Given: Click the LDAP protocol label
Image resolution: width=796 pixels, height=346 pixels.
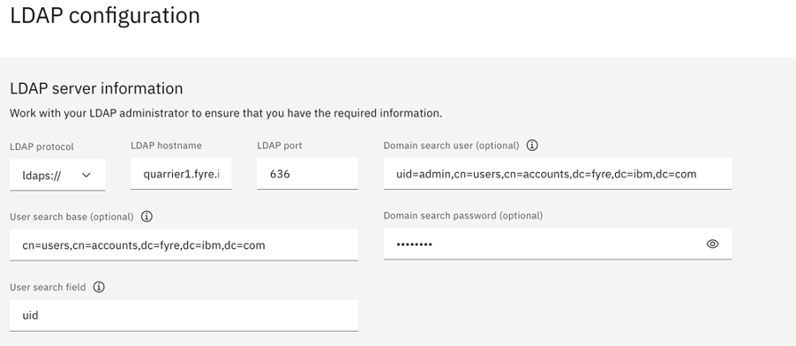Looking at the screenshot, I should pyautogui.click(x=41, y=147).
